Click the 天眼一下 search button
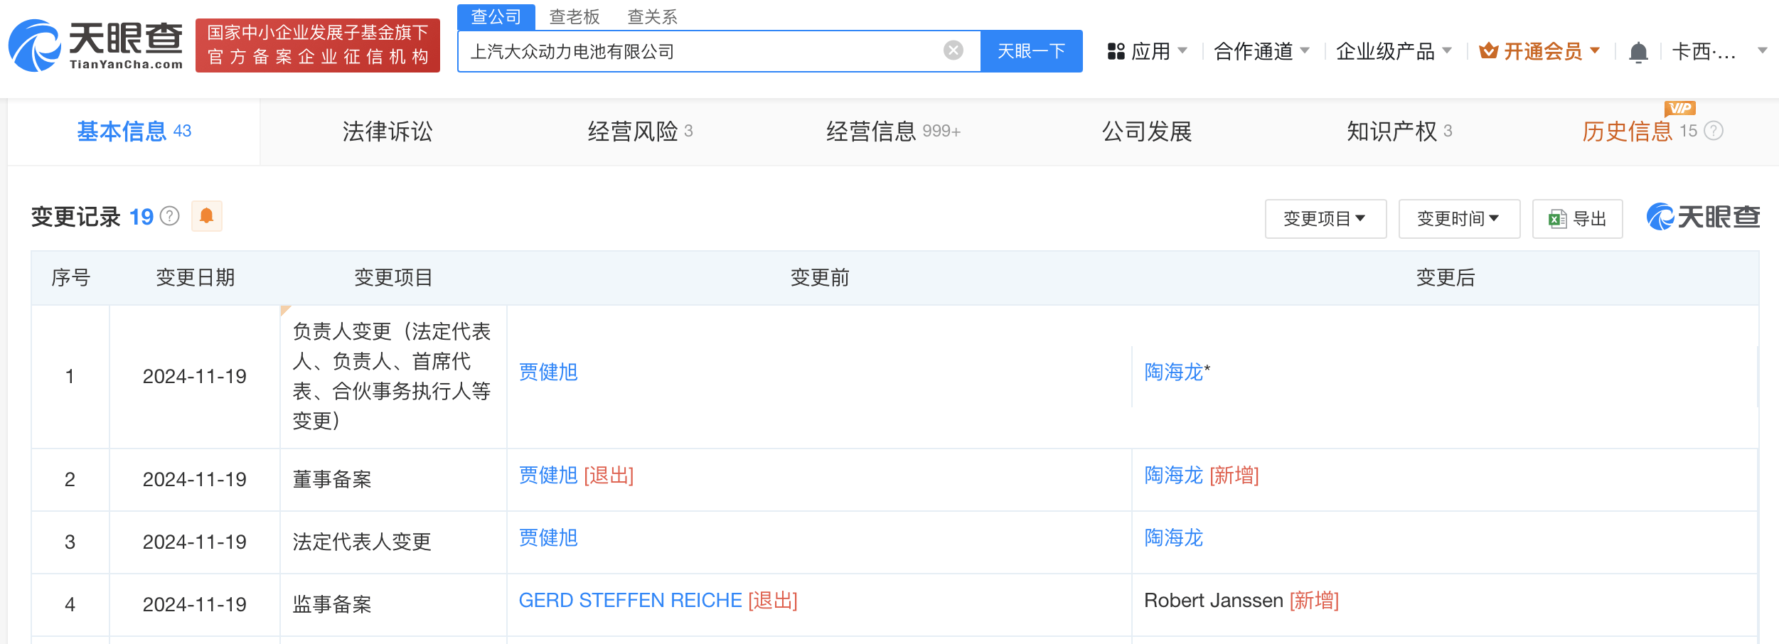1779x644 pixels. pyautogui.click(x=1031, y=51)
